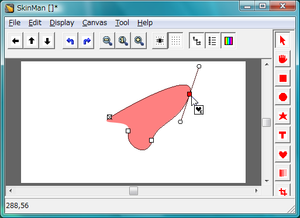Pick the octagon shape tool
The height and width of the screenshot is (218, 300).
point(282,97)
